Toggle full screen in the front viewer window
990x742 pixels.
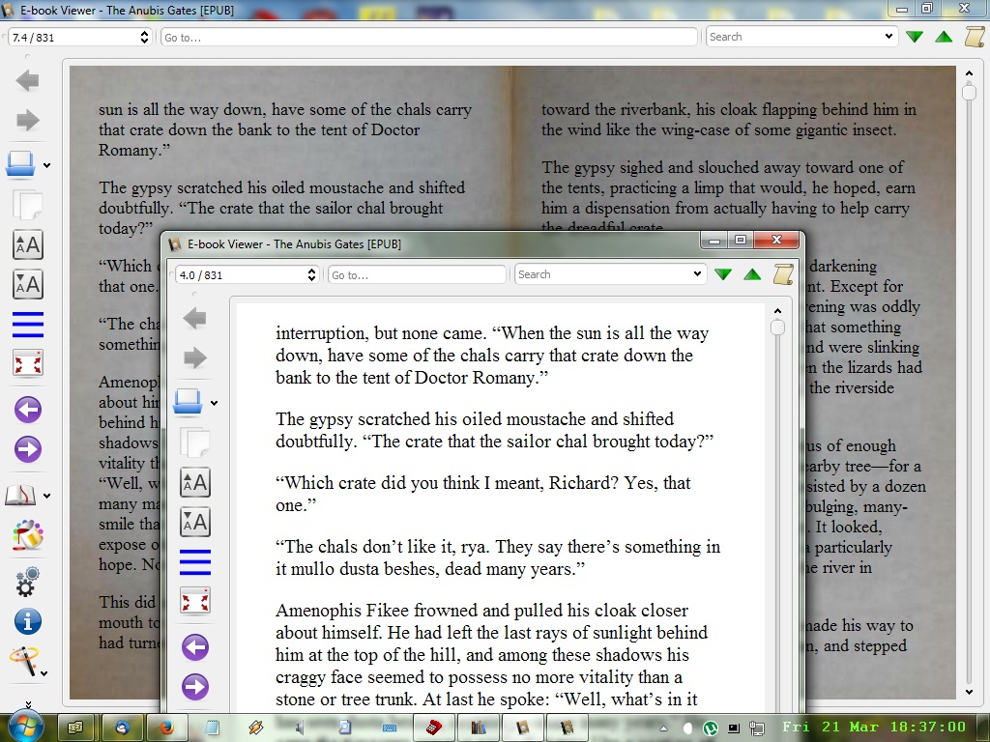195,601
